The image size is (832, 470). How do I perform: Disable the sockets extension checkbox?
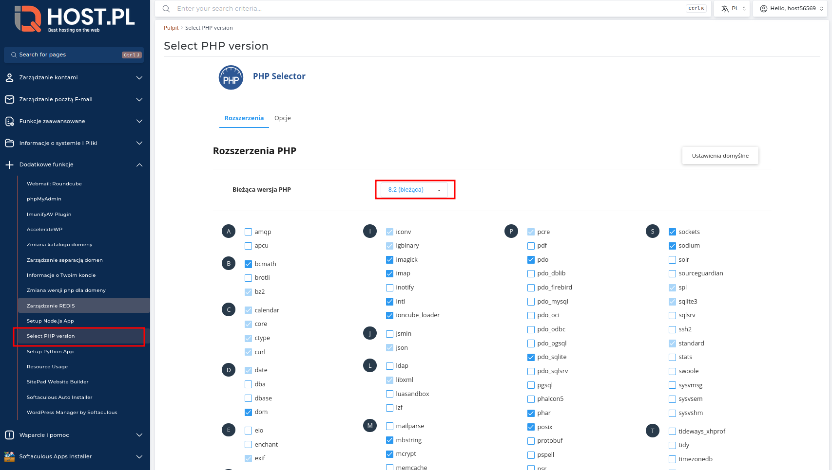[673, 232]
